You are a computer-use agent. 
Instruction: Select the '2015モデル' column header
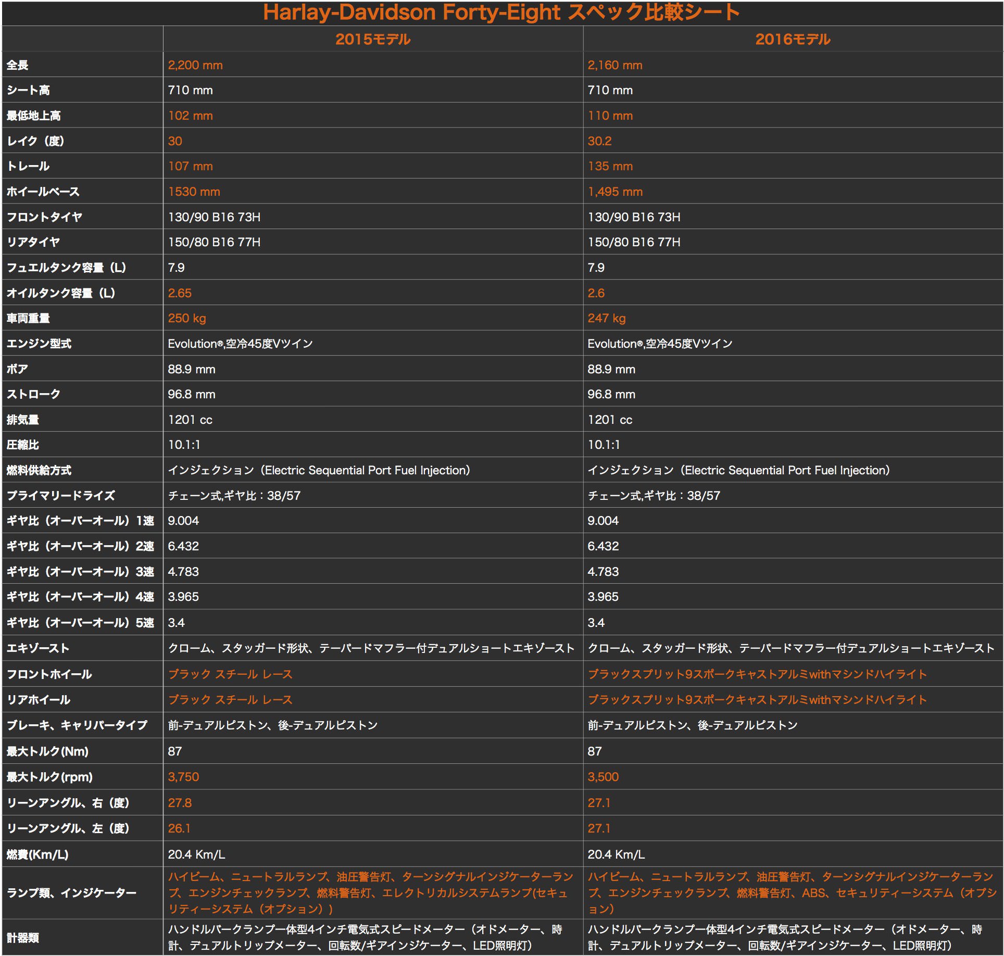pyautogui.click(x=373, y=39)
